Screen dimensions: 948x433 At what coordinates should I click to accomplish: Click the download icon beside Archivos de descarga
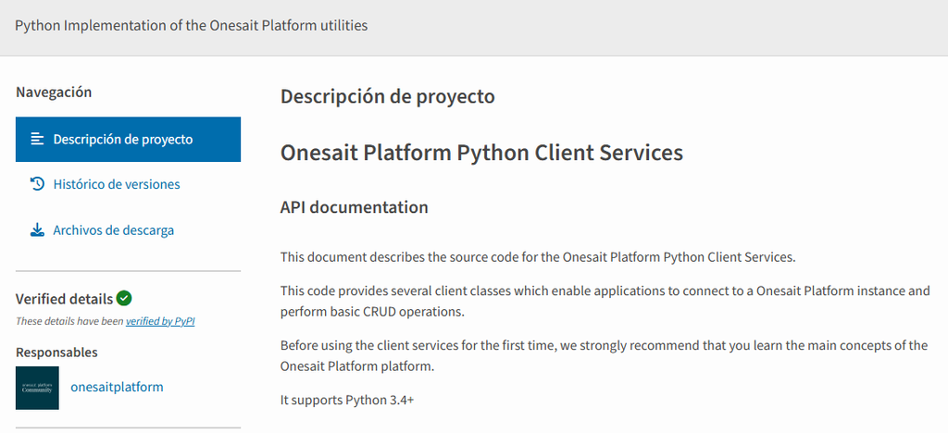click(37, 230)
